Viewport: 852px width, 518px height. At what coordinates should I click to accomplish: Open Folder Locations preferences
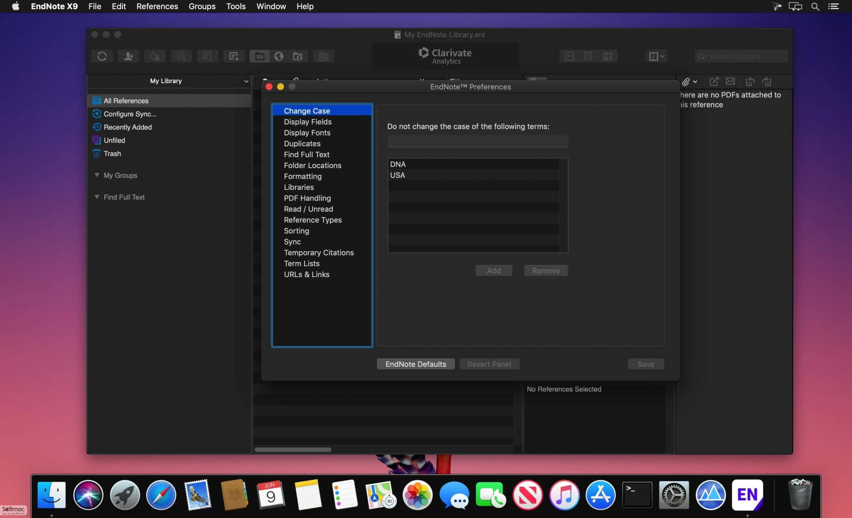(322, 165)
